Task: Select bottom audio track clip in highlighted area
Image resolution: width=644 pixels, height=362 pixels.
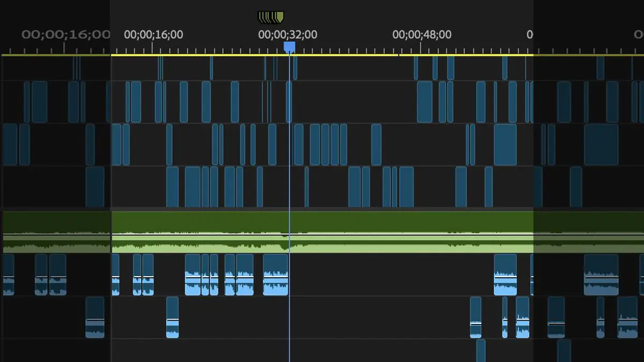Action: coord(480,350)
